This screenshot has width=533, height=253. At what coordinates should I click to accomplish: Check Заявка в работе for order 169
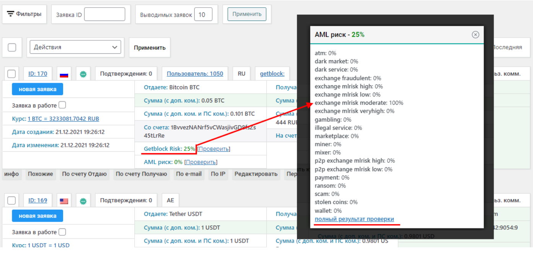click(62, 232)
